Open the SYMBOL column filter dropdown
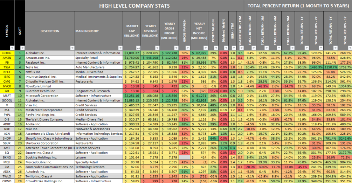 click(x=12, y=48)
